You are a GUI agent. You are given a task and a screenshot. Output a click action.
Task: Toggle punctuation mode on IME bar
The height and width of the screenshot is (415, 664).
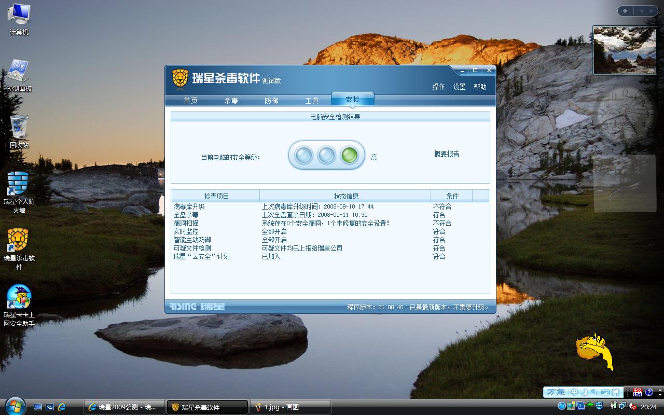594,392
